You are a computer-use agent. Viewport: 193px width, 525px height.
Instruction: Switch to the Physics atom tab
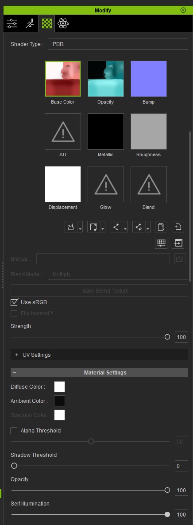pyautogui.click(x=63, y=23)
